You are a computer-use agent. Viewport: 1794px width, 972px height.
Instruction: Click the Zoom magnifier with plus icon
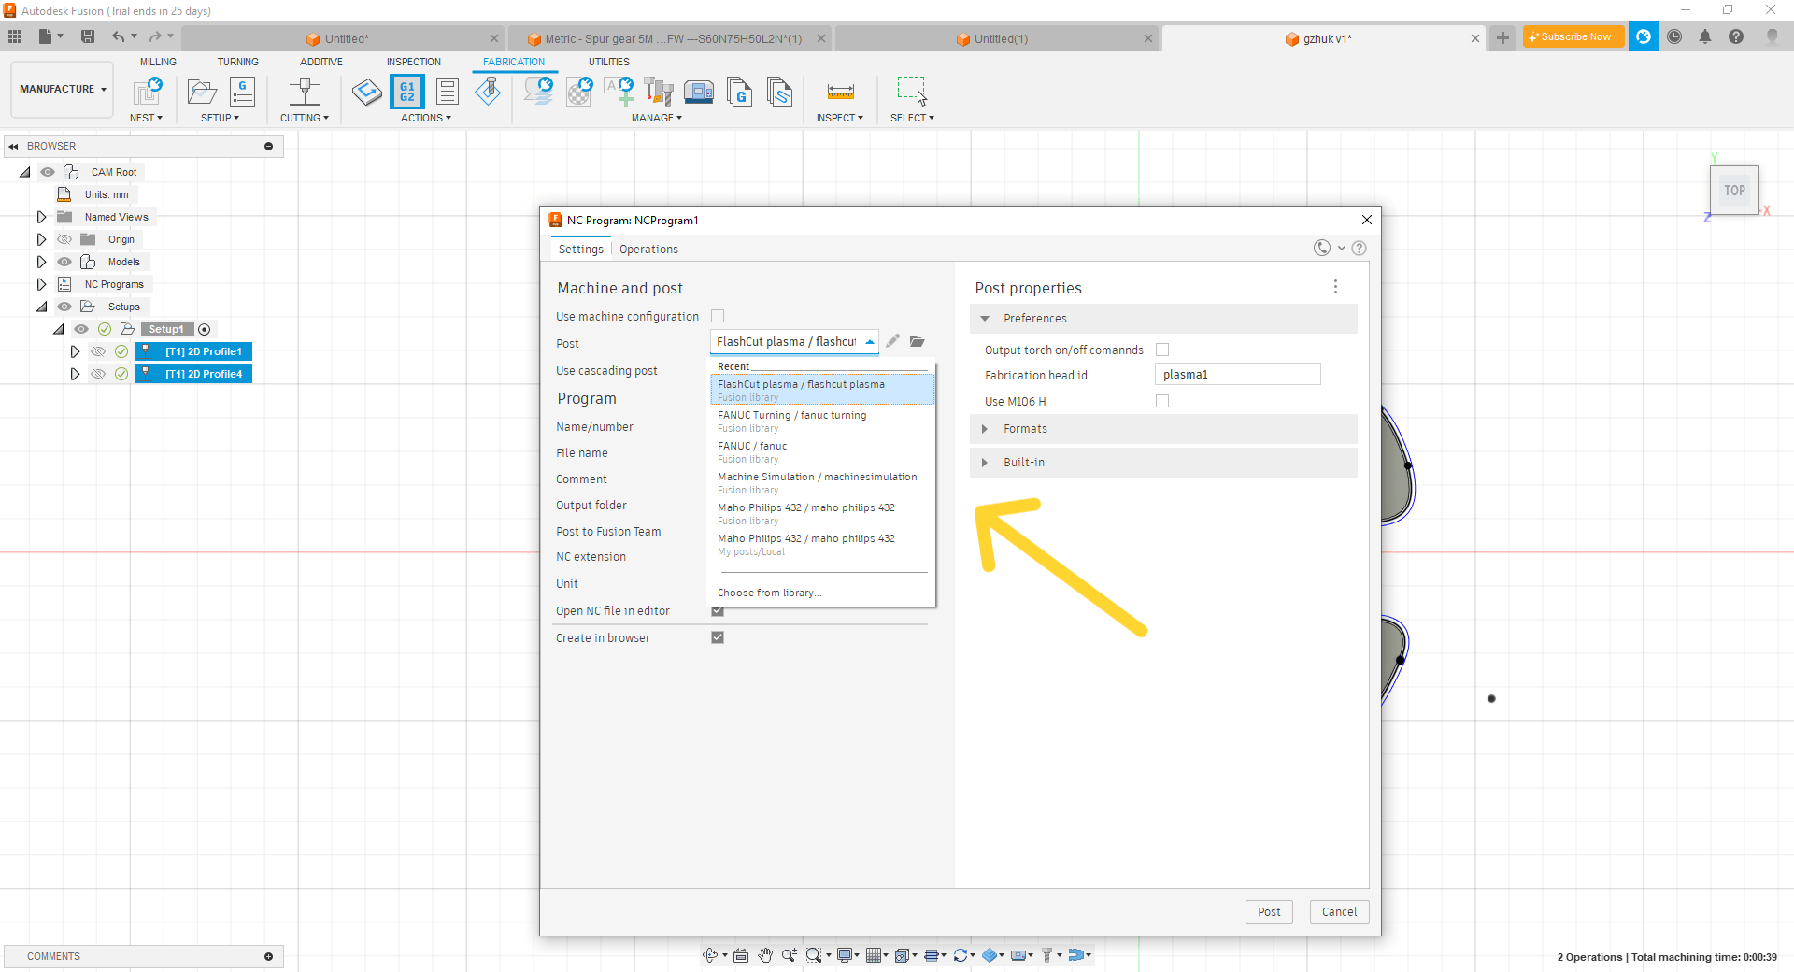pos(790,954)
